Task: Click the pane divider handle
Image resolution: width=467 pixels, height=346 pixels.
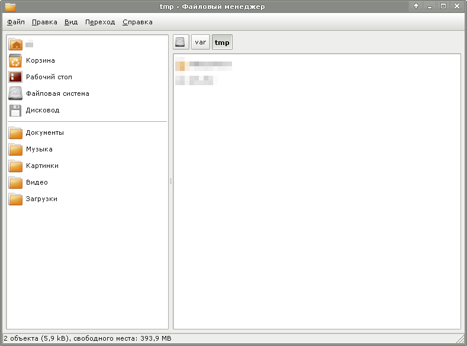Action: tap(171, 182)
